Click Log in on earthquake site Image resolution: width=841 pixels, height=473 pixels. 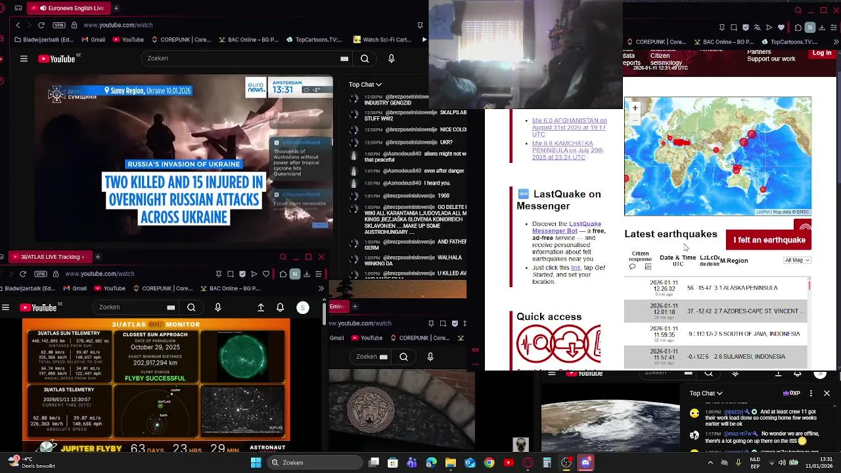pyautogui.click(x=821, y=53)
